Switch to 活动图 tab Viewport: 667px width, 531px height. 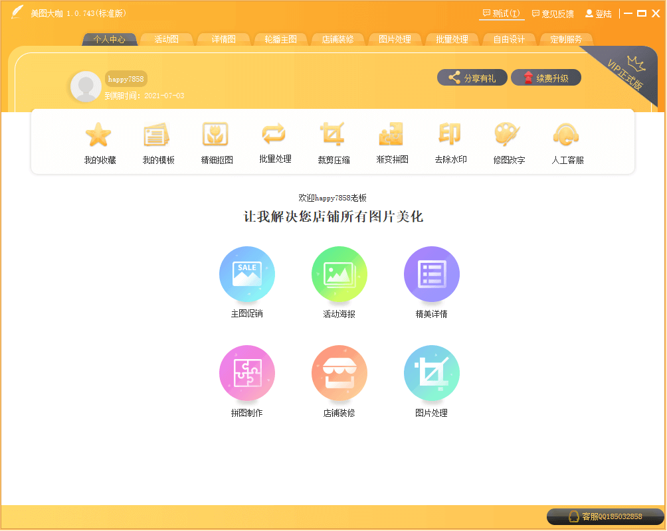pos(166,39)
